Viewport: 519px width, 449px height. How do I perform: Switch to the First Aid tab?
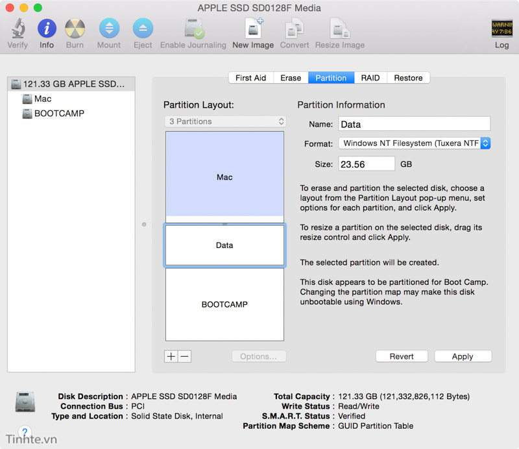click(x=250, y=78)
